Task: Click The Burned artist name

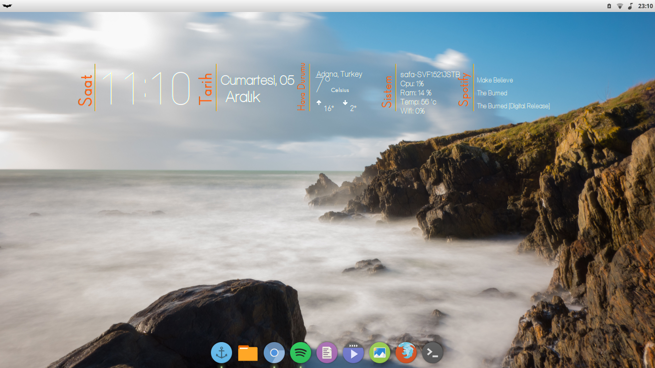Action: coord(492,93)
